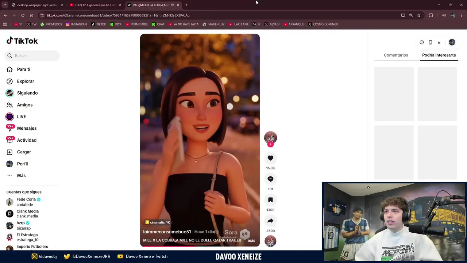467x263 pixels.
Task: Open Explorar page
Action: 25,81
